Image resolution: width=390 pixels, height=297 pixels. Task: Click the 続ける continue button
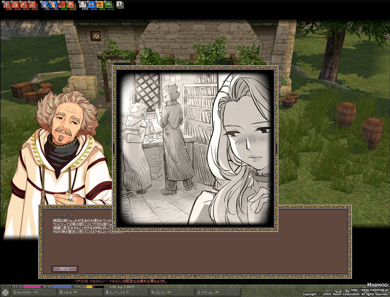click(x=65, y=269)
